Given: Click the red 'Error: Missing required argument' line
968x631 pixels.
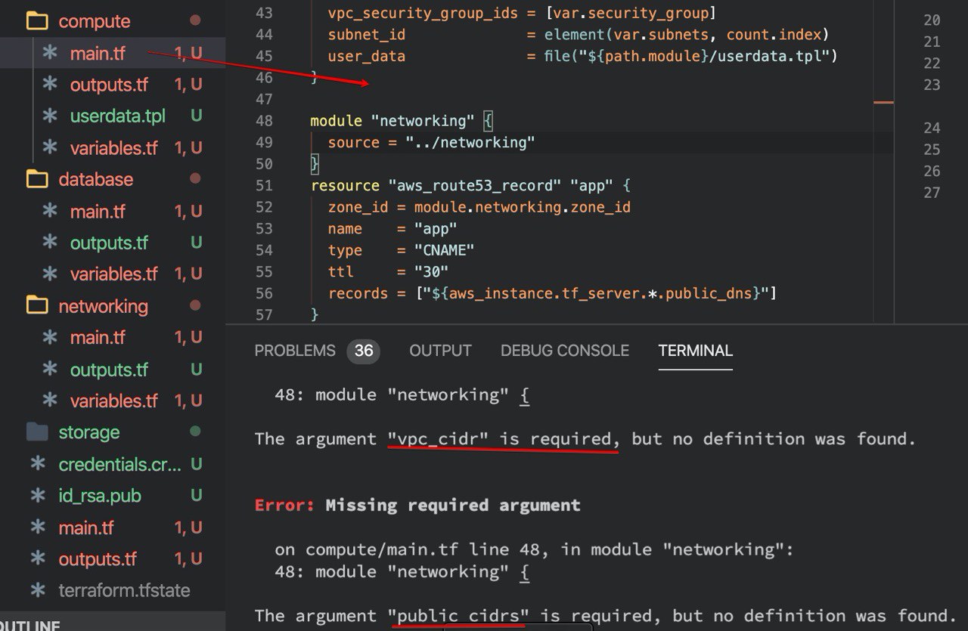Looking at the screenshot, I should click(x=417, y=505).
